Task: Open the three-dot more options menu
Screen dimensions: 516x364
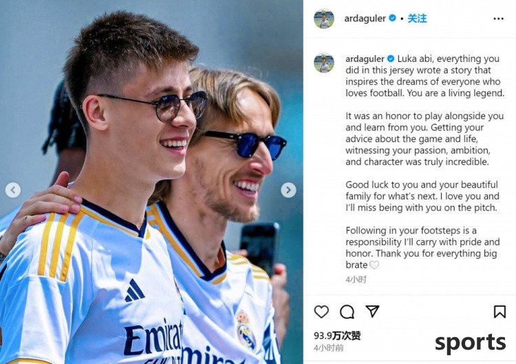Action: [x=498, y=19]
